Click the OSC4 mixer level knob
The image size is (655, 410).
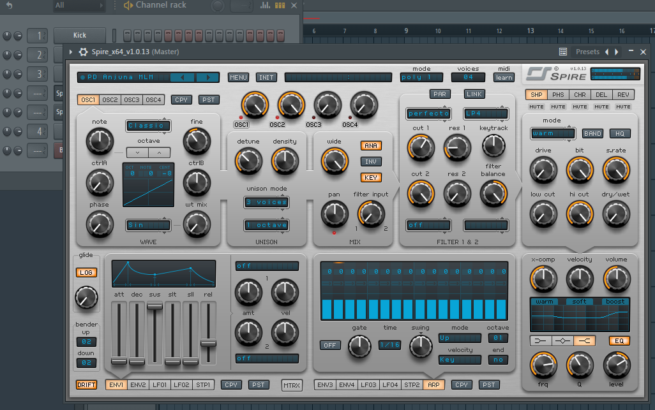(364, 105)
